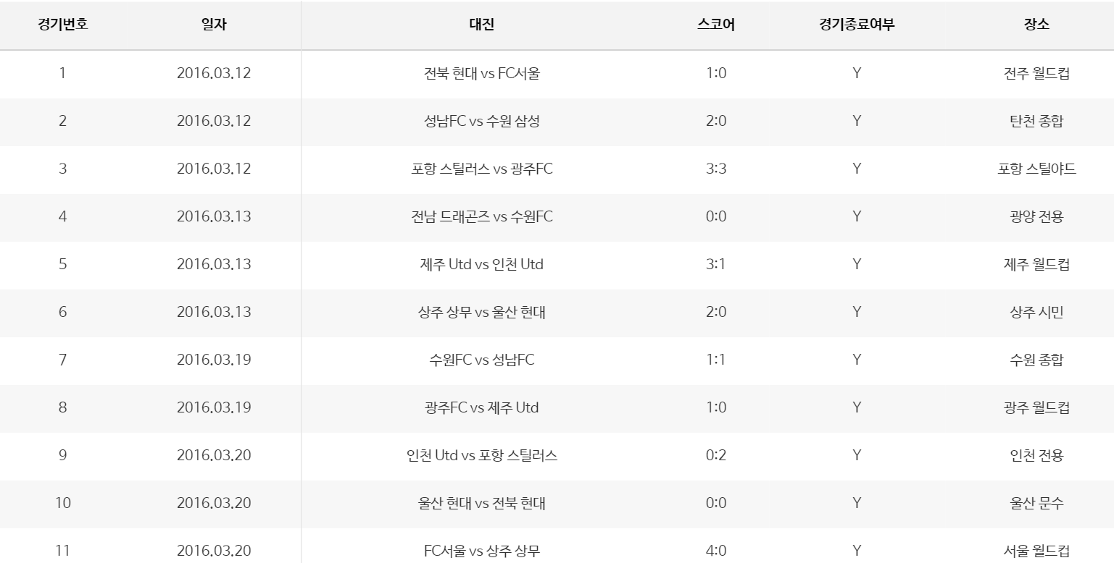The height and width of the screenshot is (563, 1114).
Task: Click the 경기번호 column header
Action: coord(63,24)
